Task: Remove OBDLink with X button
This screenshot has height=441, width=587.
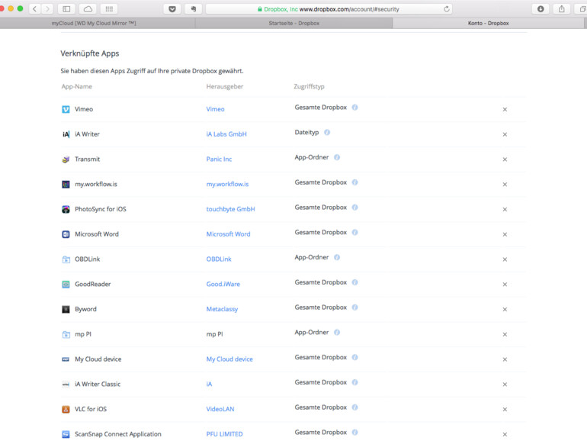Action: 505,259
